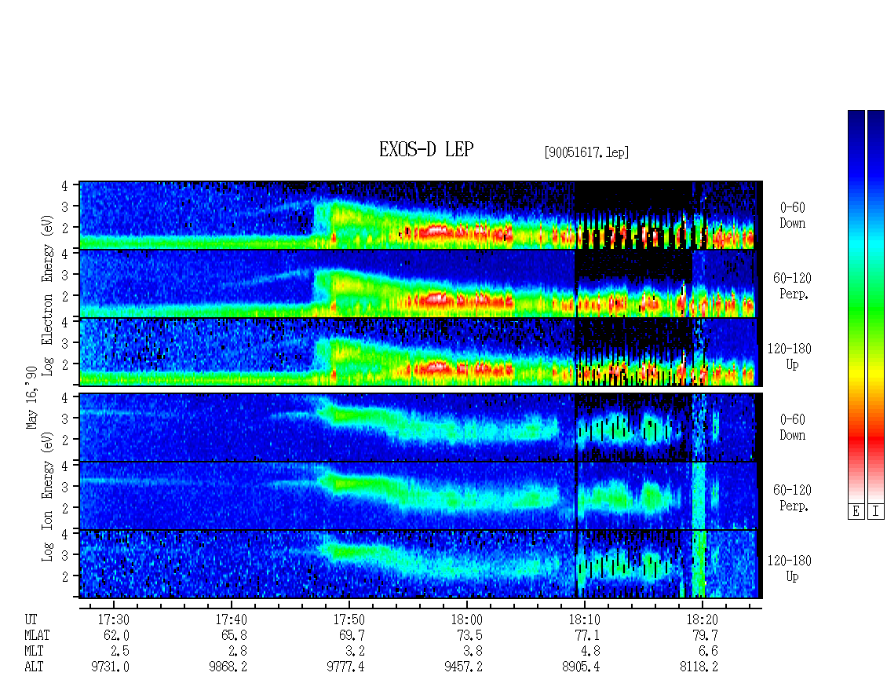Select the 18:20 UT time tick
887x687 pixels.
[702, 619]
